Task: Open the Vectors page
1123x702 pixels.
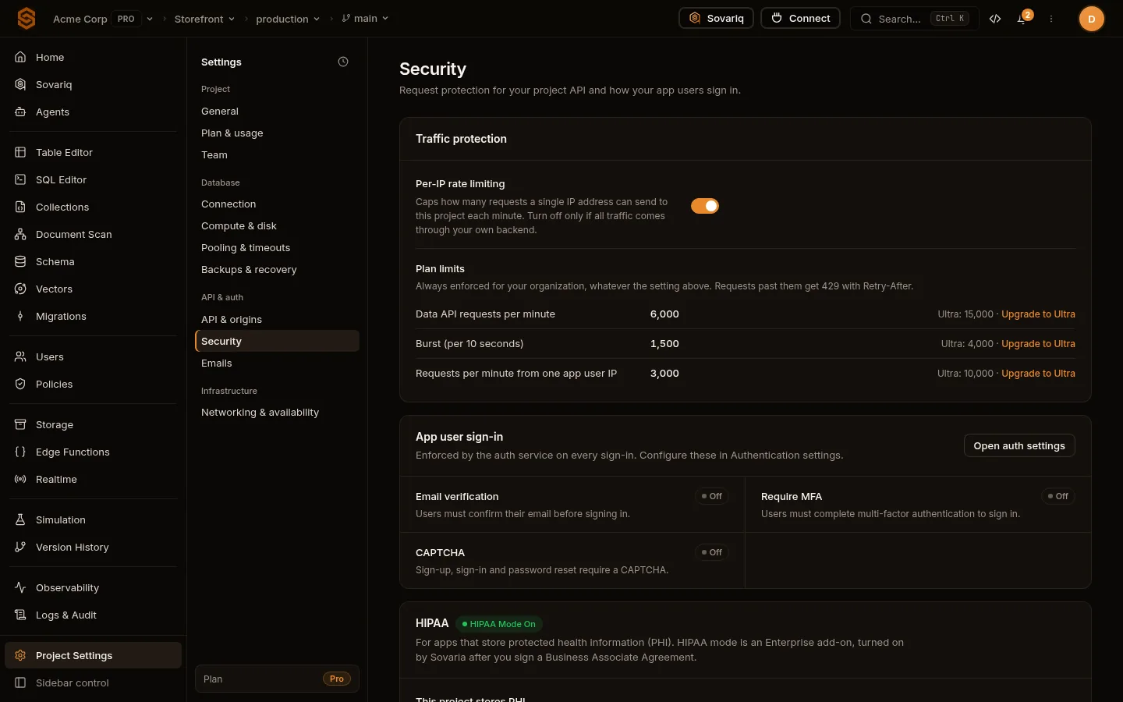Action: pos(93,289)
